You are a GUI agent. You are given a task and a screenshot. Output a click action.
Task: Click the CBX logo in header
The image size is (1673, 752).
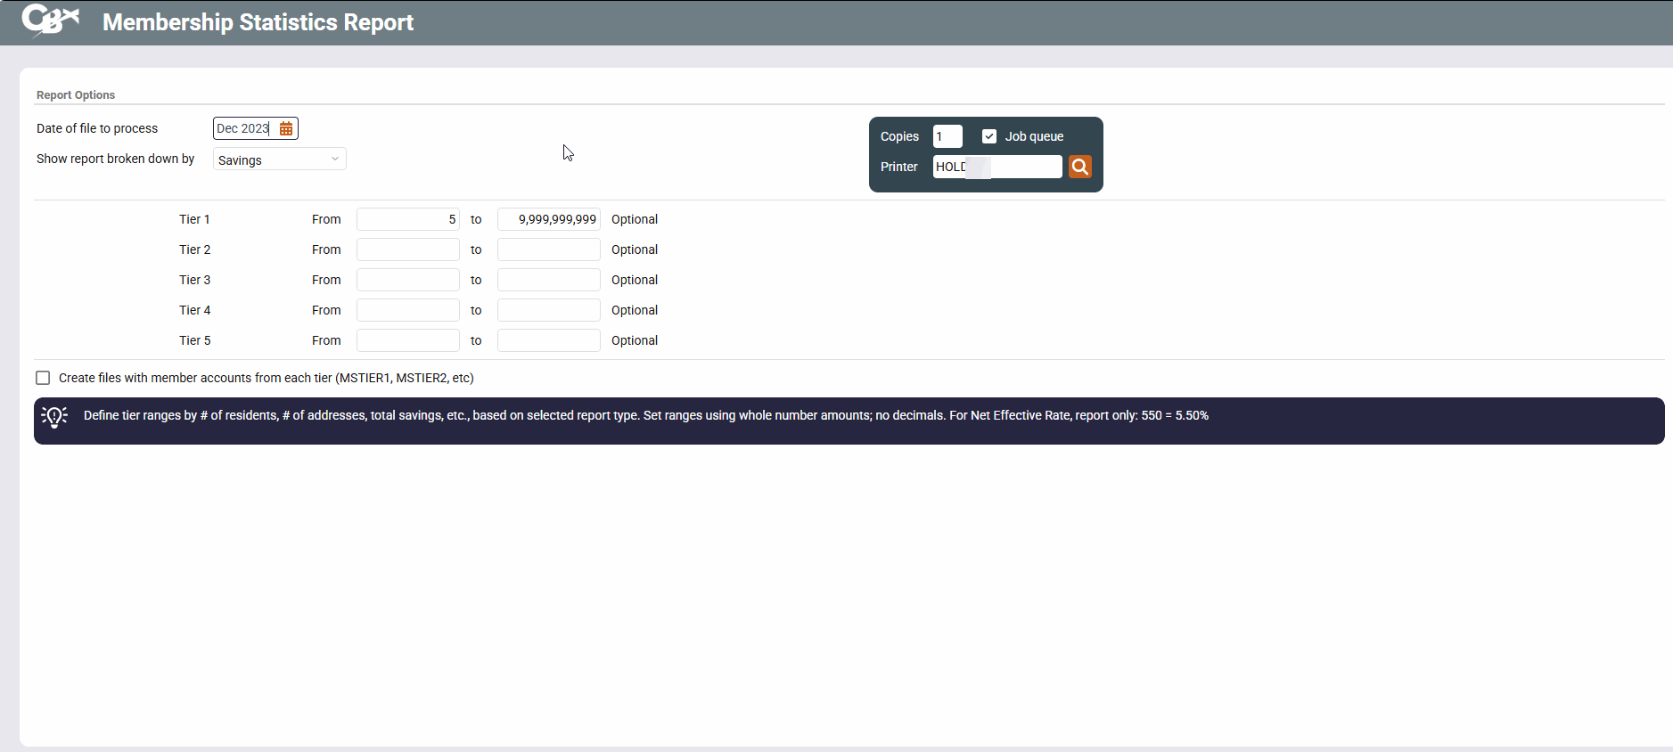(50, 20)
